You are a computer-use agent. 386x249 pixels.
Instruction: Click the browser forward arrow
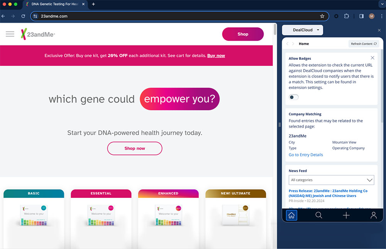click(13, 16)
